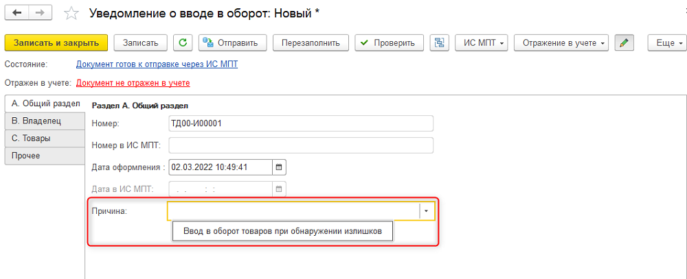Open calendar picker for Дата оформления
The width and height of the screenshot is (687, 279).
coord(279,167)
